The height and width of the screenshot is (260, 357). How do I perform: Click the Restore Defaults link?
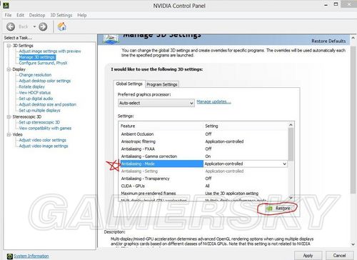[x=328, y=41]
